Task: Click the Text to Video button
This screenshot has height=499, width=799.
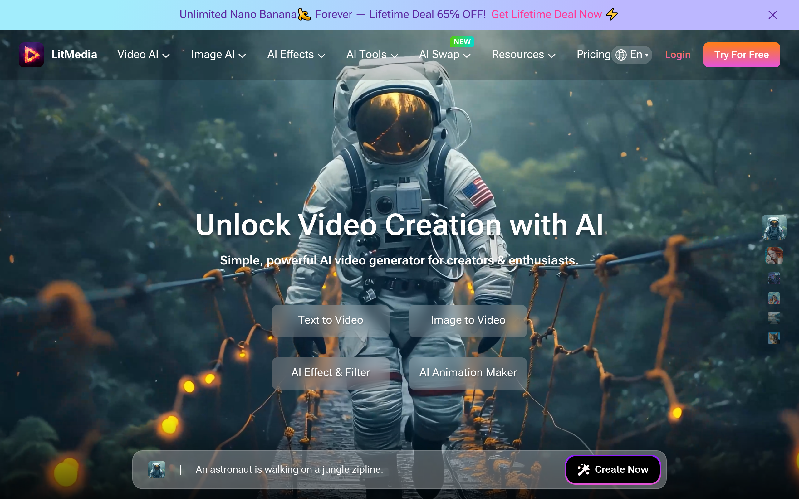Action: pos(331,321)
